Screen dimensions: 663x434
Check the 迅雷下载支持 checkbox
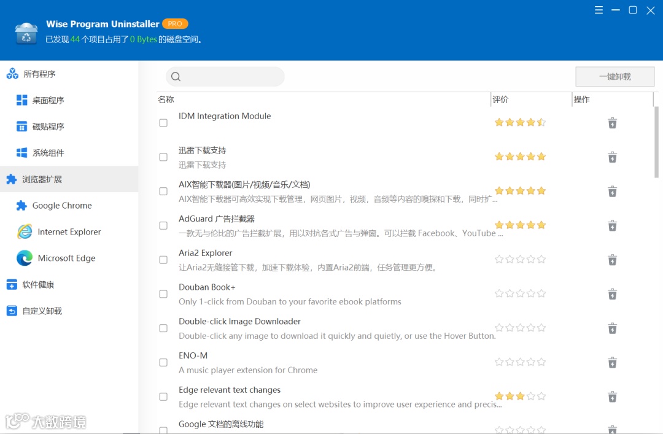click(x=163, y=157)
